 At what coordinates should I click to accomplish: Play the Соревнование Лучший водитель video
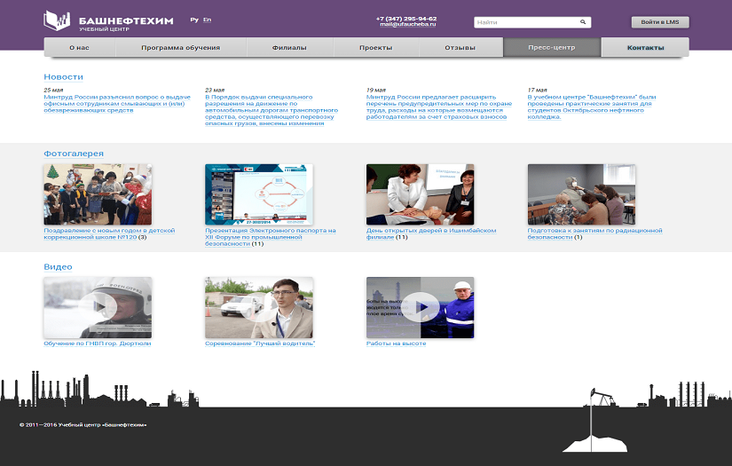point(259,307)
